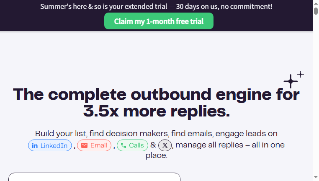Click the green phone handset icon
The width and height of the screenshot is (319, 181).
[123, 145]
